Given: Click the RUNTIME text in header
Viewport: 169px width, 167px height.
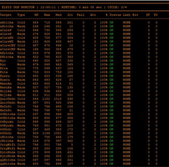Looking at the screenshot, I should pos(81,7).
